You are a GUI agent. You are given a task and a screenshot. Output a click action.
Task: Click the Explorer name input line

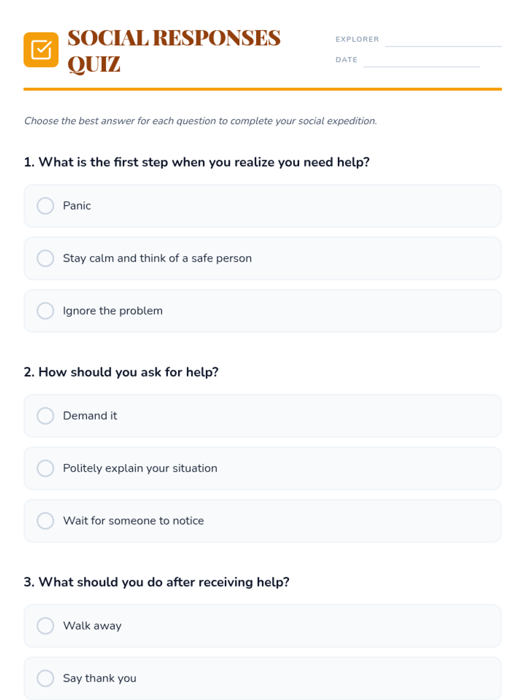[x=443, y=40]
